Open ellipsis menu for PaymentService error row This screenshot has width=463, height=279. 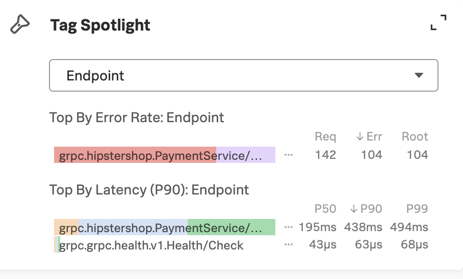click(289, 155)
